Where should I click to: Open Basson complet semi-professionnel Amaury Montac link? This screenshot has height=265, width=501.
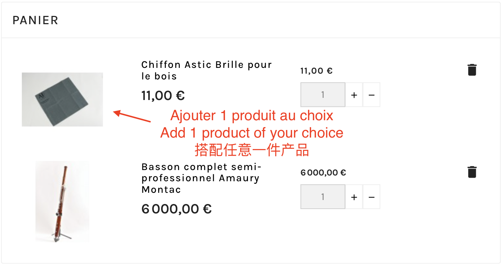point(200,178)
